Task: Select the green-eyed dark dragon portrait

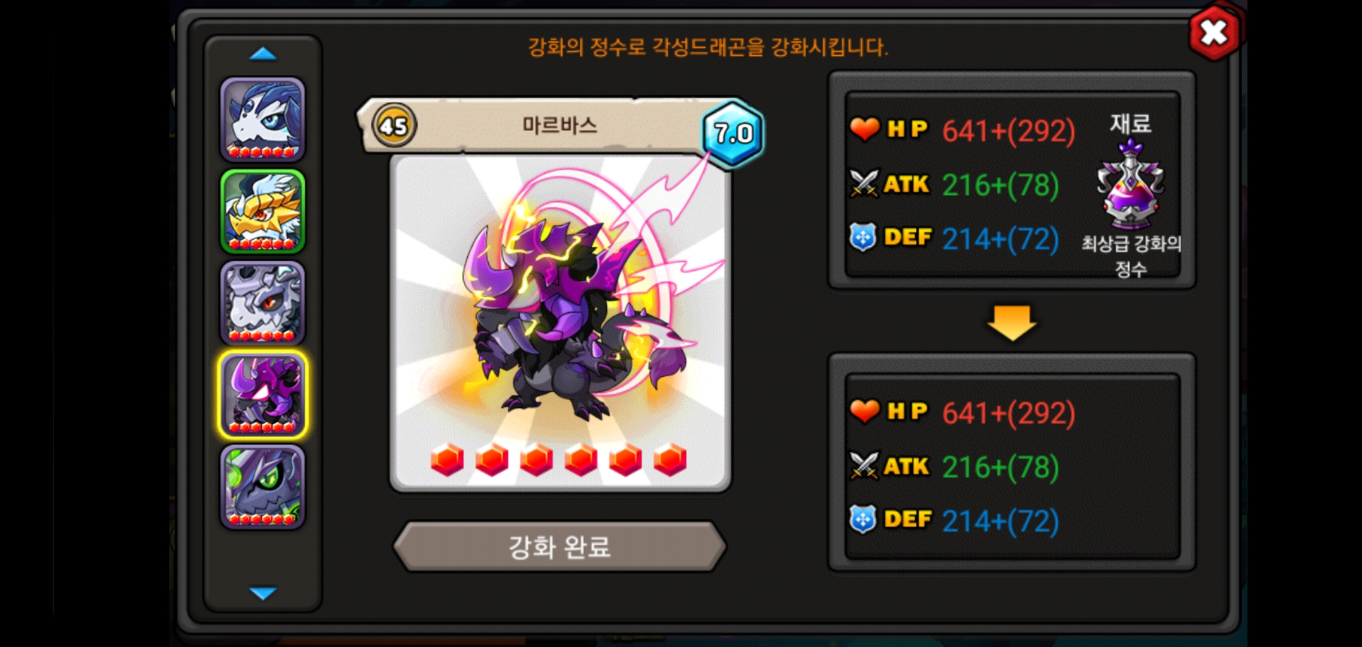Action: click(x=263, y=488)
